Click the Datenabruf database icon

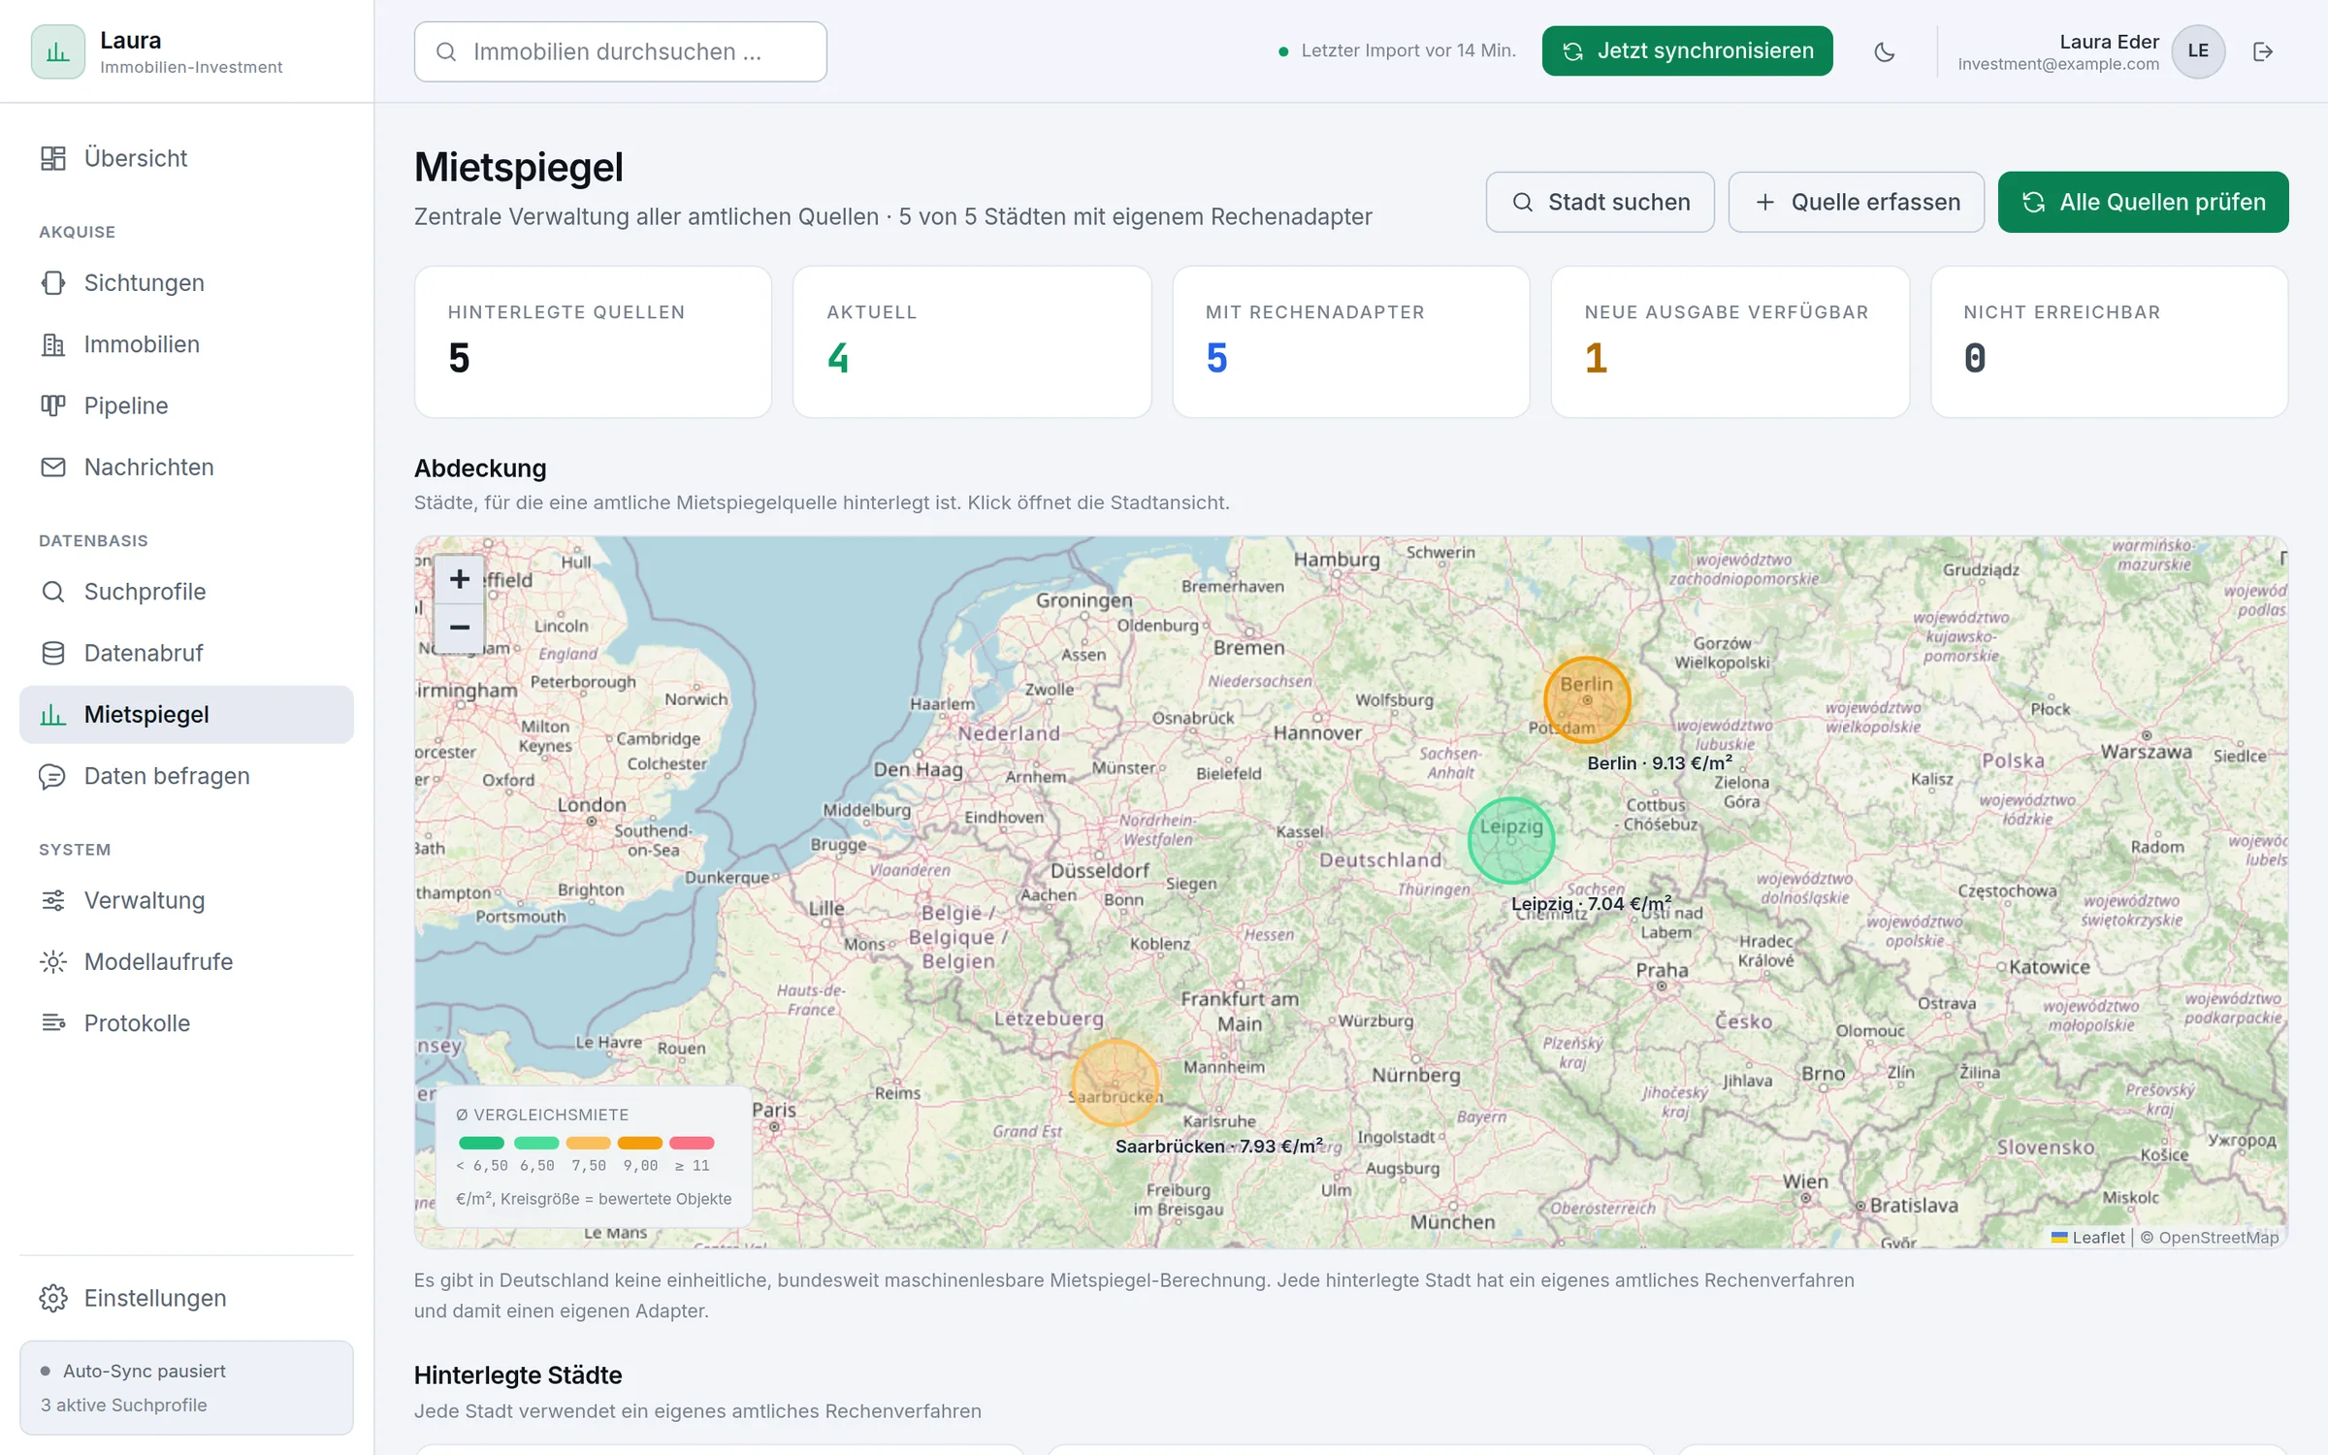[53, 653]
